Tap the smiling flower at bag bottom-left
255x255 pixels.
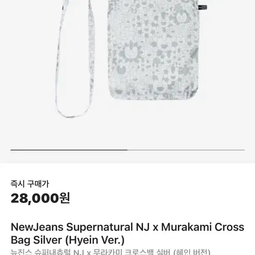pyautogui.click(x=120, y=90)
